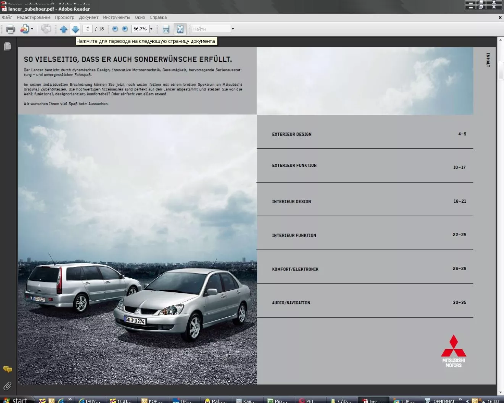
Task: Open the Файл menu
Action: pos(7,18)
